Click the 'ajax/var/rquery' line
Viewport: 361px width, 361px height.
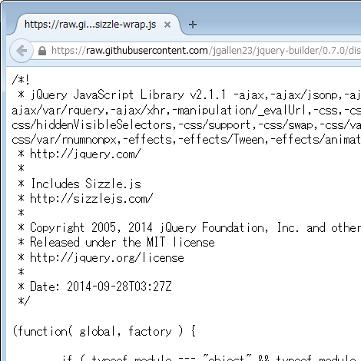[x=187, y=111]
